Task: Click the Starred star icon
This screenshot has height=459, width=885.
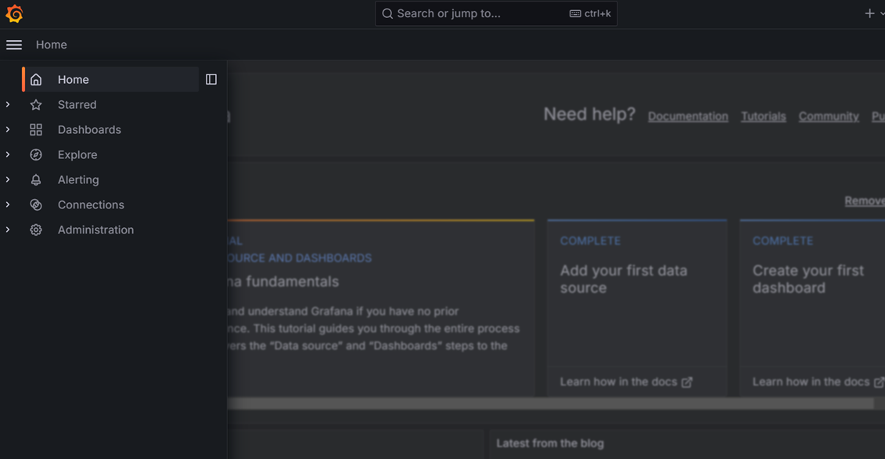Action: click(36, 104)
